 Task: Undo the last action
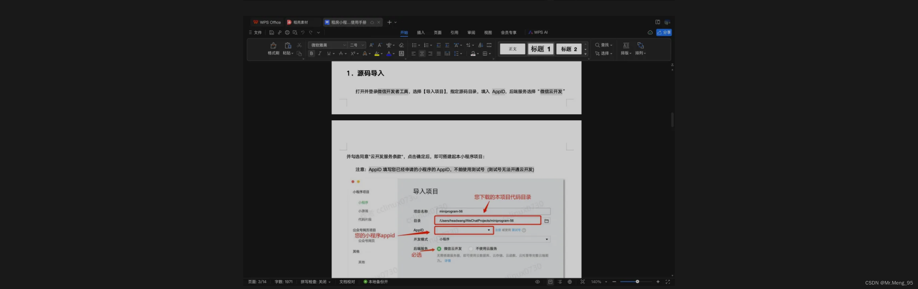coord(302,33)
